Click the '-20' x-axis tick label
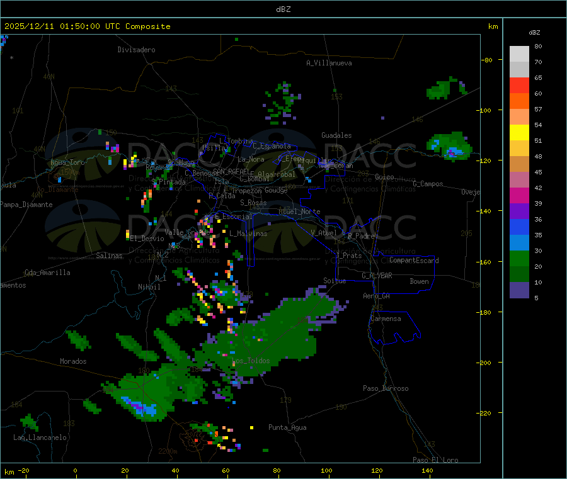567x479 pixels. coord(24,470)
